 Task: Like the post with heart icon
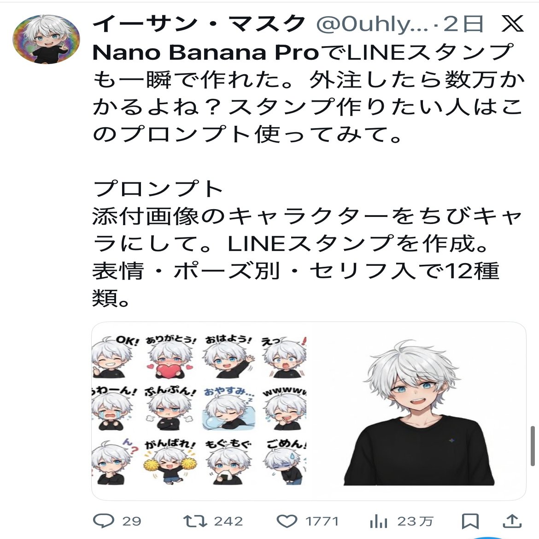click(287, 521)
